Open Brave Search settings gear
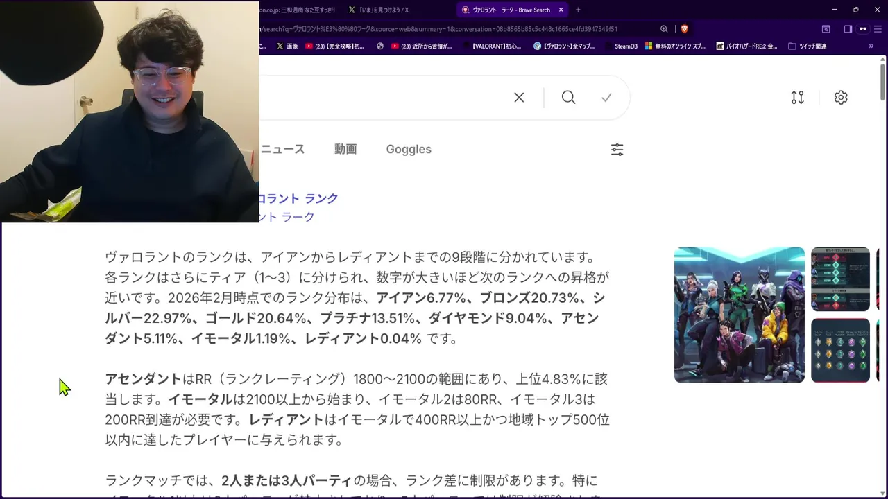888x499 pixels. pyautogui.click(x=841, y=98)
